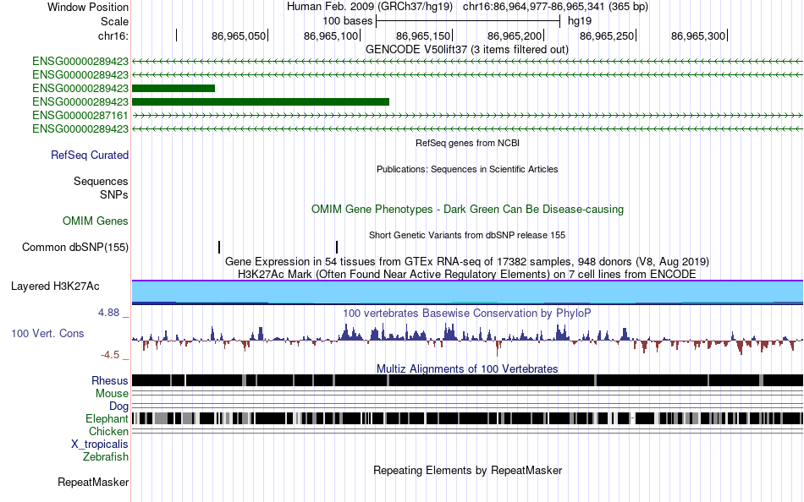The image size is (804, 502).
Task: Click the 'OMIM Gene Phenotypes' green title
Action: click(x=467, y=209)
